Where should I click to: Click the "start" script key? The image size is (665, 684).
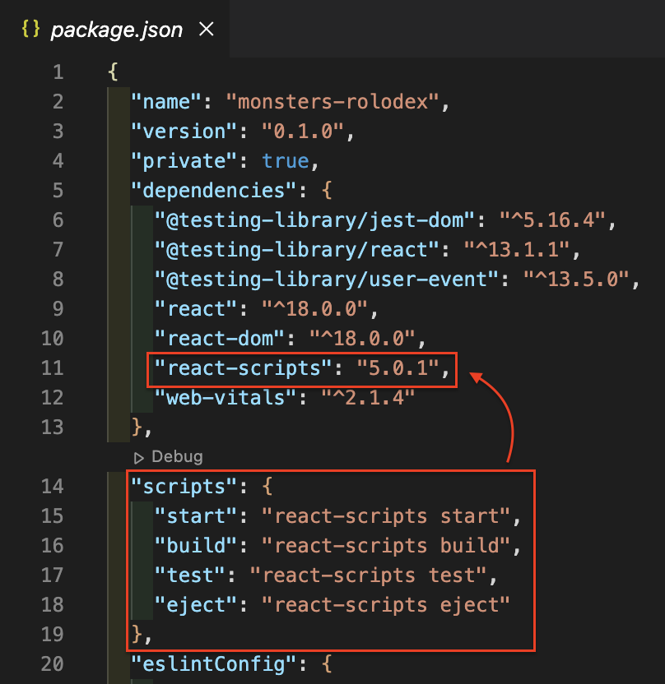[x=196, y=516]
